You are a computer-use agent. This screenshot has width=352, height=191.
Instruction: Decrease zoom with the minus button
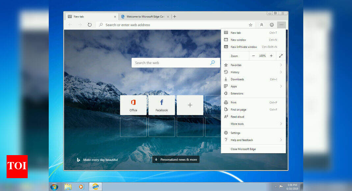click(253, 56)
